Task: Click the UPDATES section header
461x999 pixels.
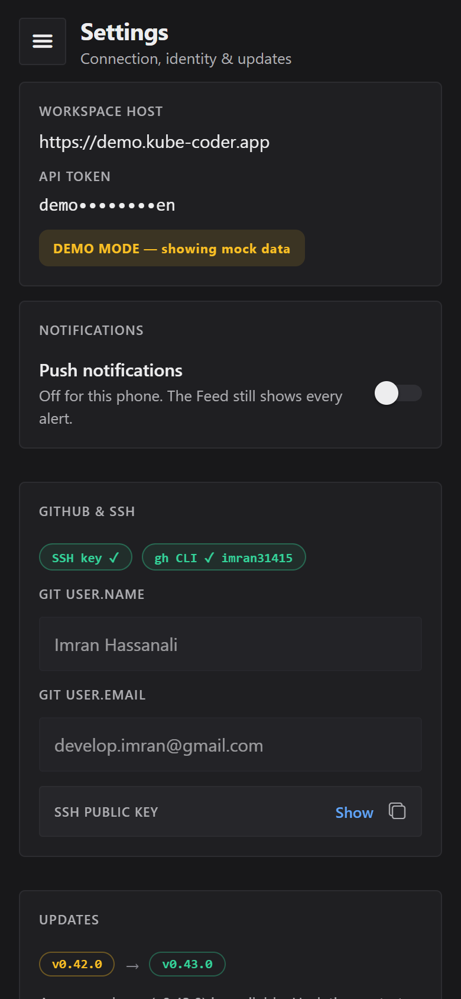Action: coord(69,920)
